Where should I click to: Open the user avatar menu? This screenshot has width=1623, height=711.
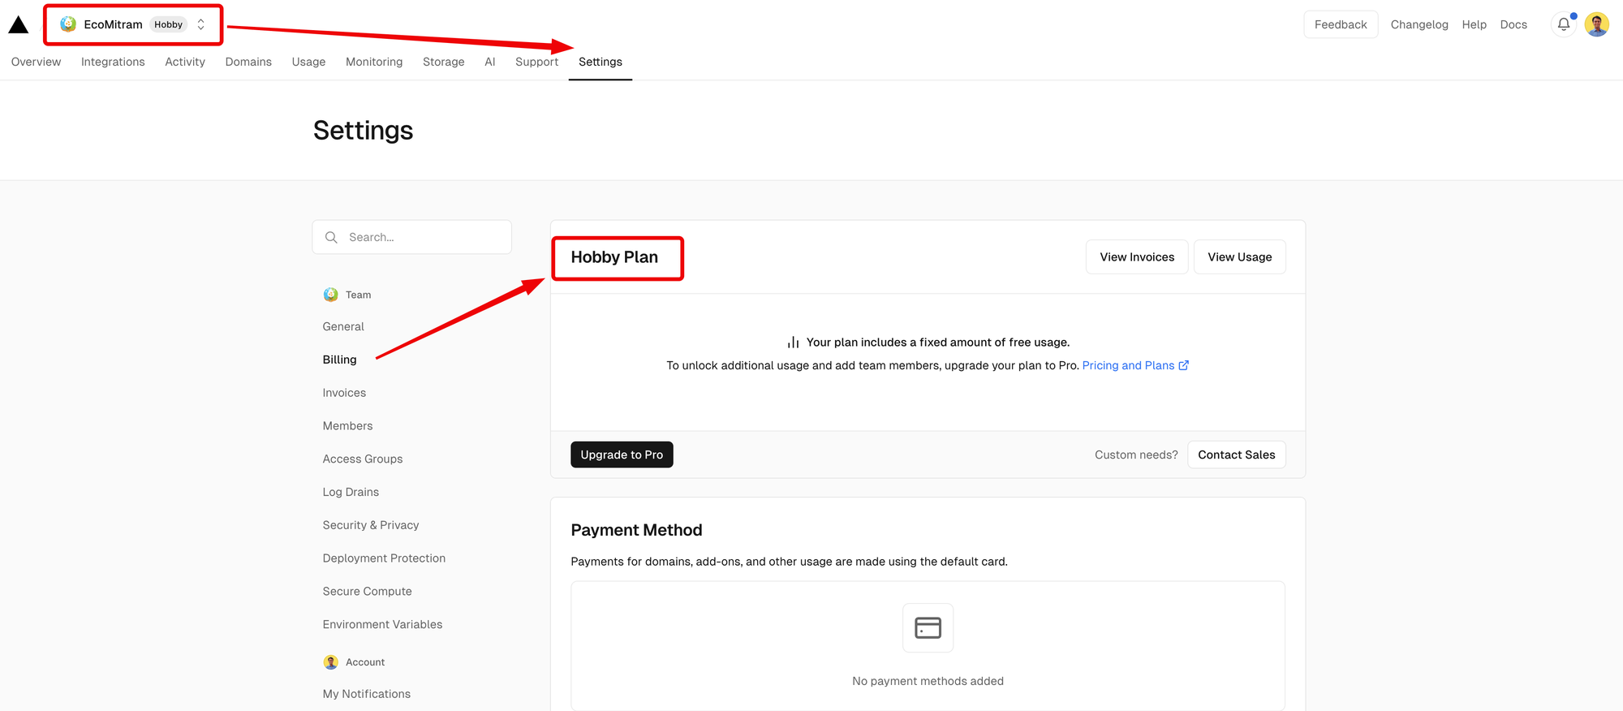click(x=1597, y=24)
